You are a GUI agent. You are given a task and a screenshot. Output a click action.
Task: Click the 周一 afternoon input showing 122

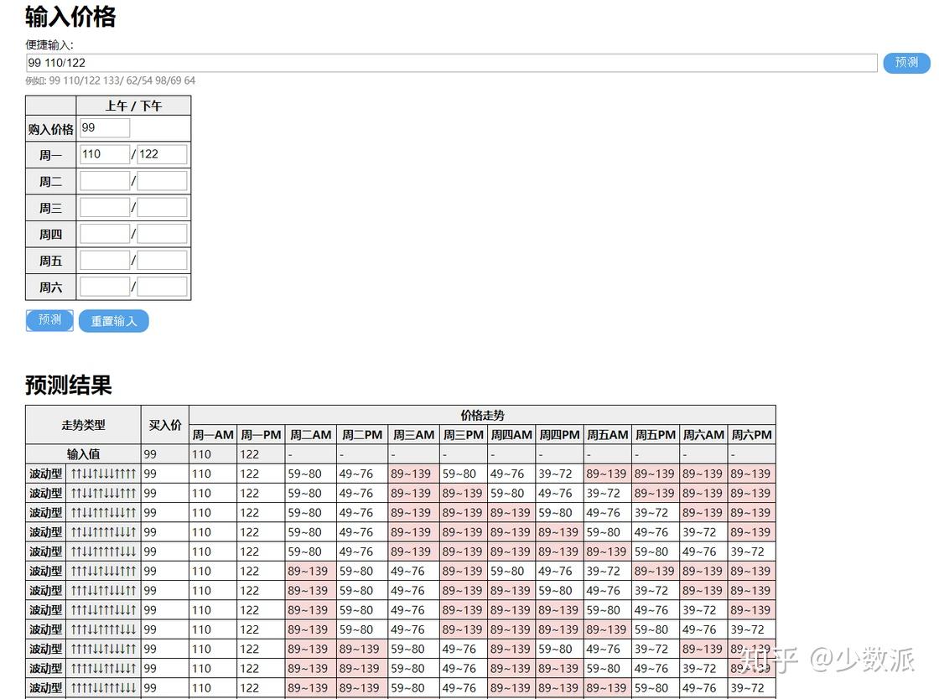click(162, 154)
